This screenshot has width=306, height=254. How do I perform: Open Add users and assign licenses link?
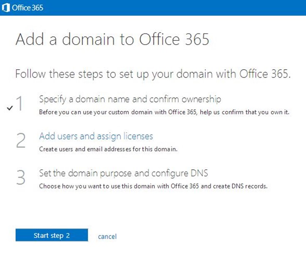(x=96, y=136)
